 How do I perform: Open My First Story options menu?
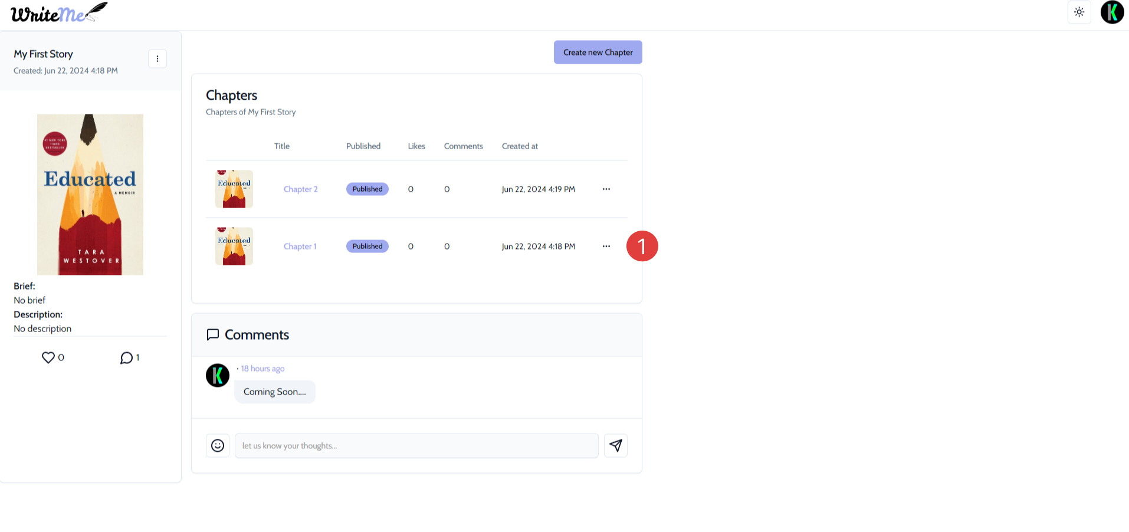157,59
